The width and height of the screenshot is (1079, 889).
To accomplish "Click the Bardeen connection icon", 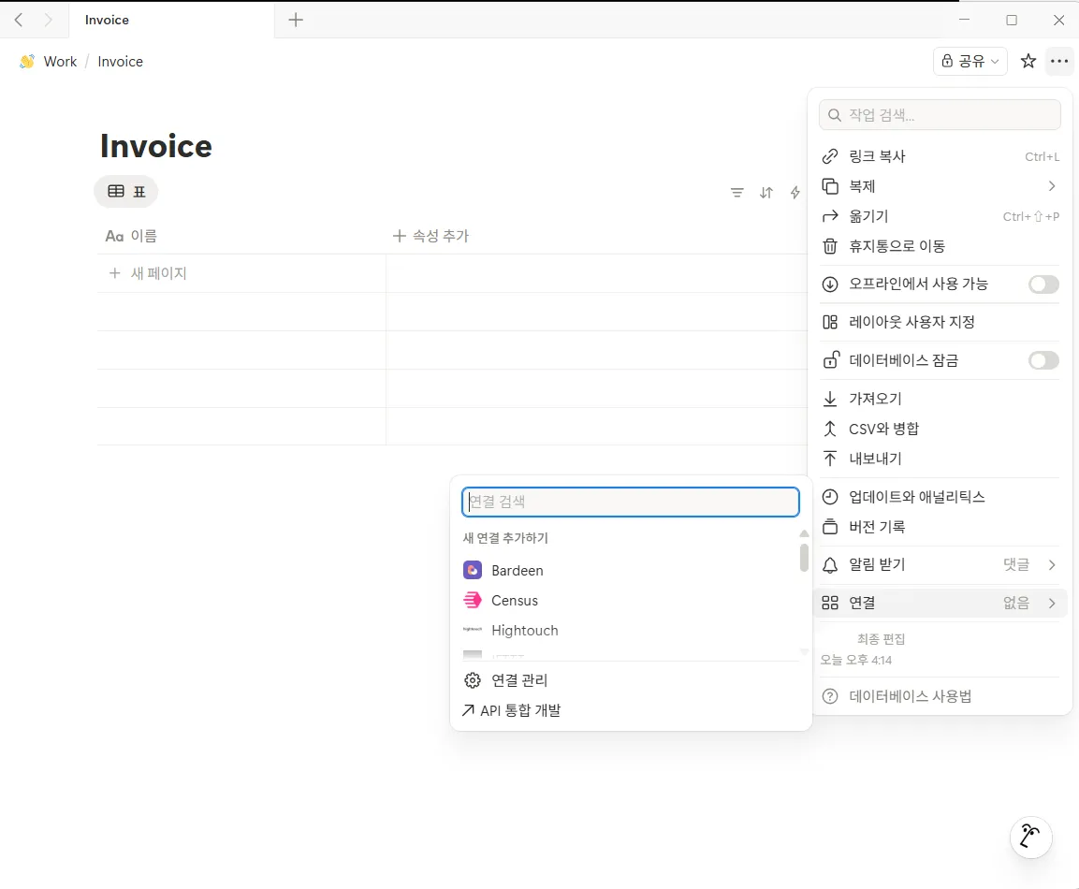I will click(472, 570).
